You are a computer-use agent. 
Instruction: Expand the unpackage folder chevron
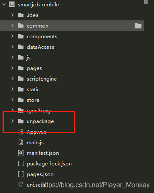pos(12,121)
